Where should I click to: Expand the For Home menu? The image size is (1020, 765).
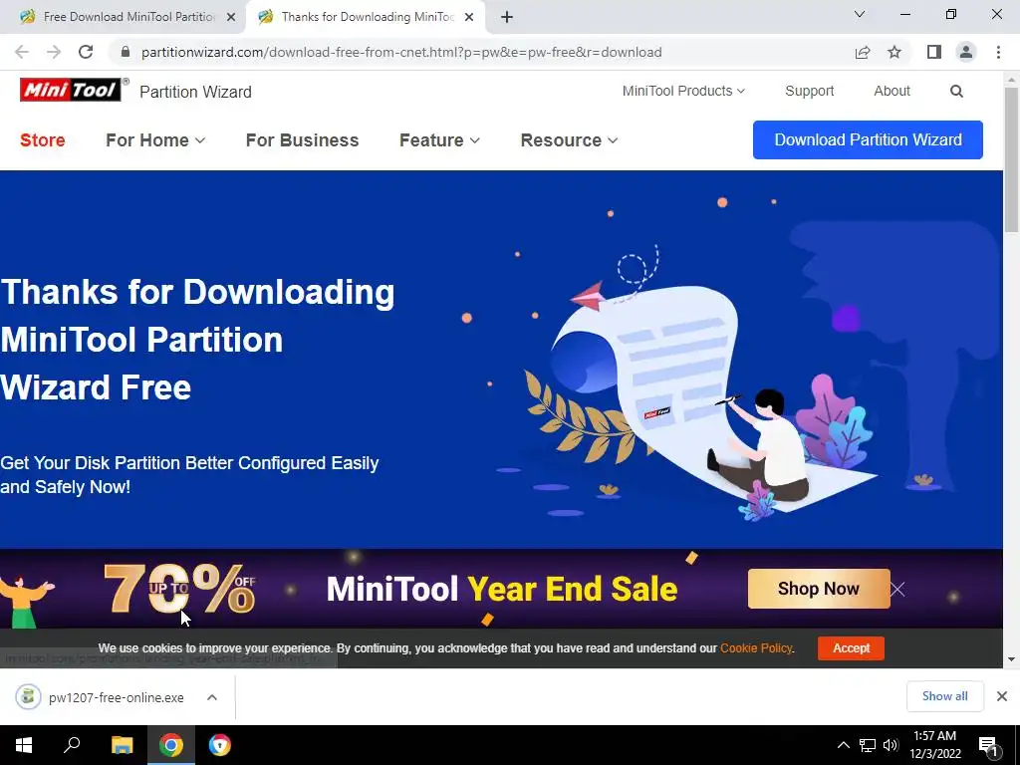pos(155,140)
